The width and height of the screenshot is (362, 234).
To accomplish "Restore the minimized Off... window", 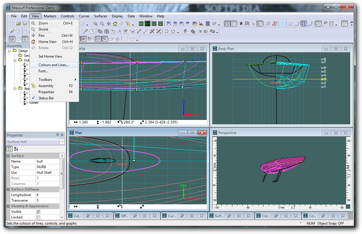I will (x=135, y=216).
